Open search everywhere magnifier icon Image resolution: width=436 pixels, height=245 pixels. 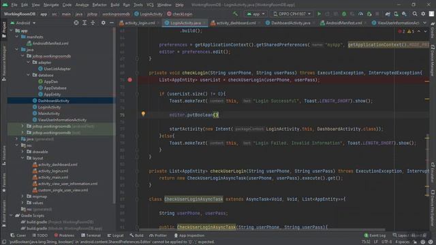(415, 14)
